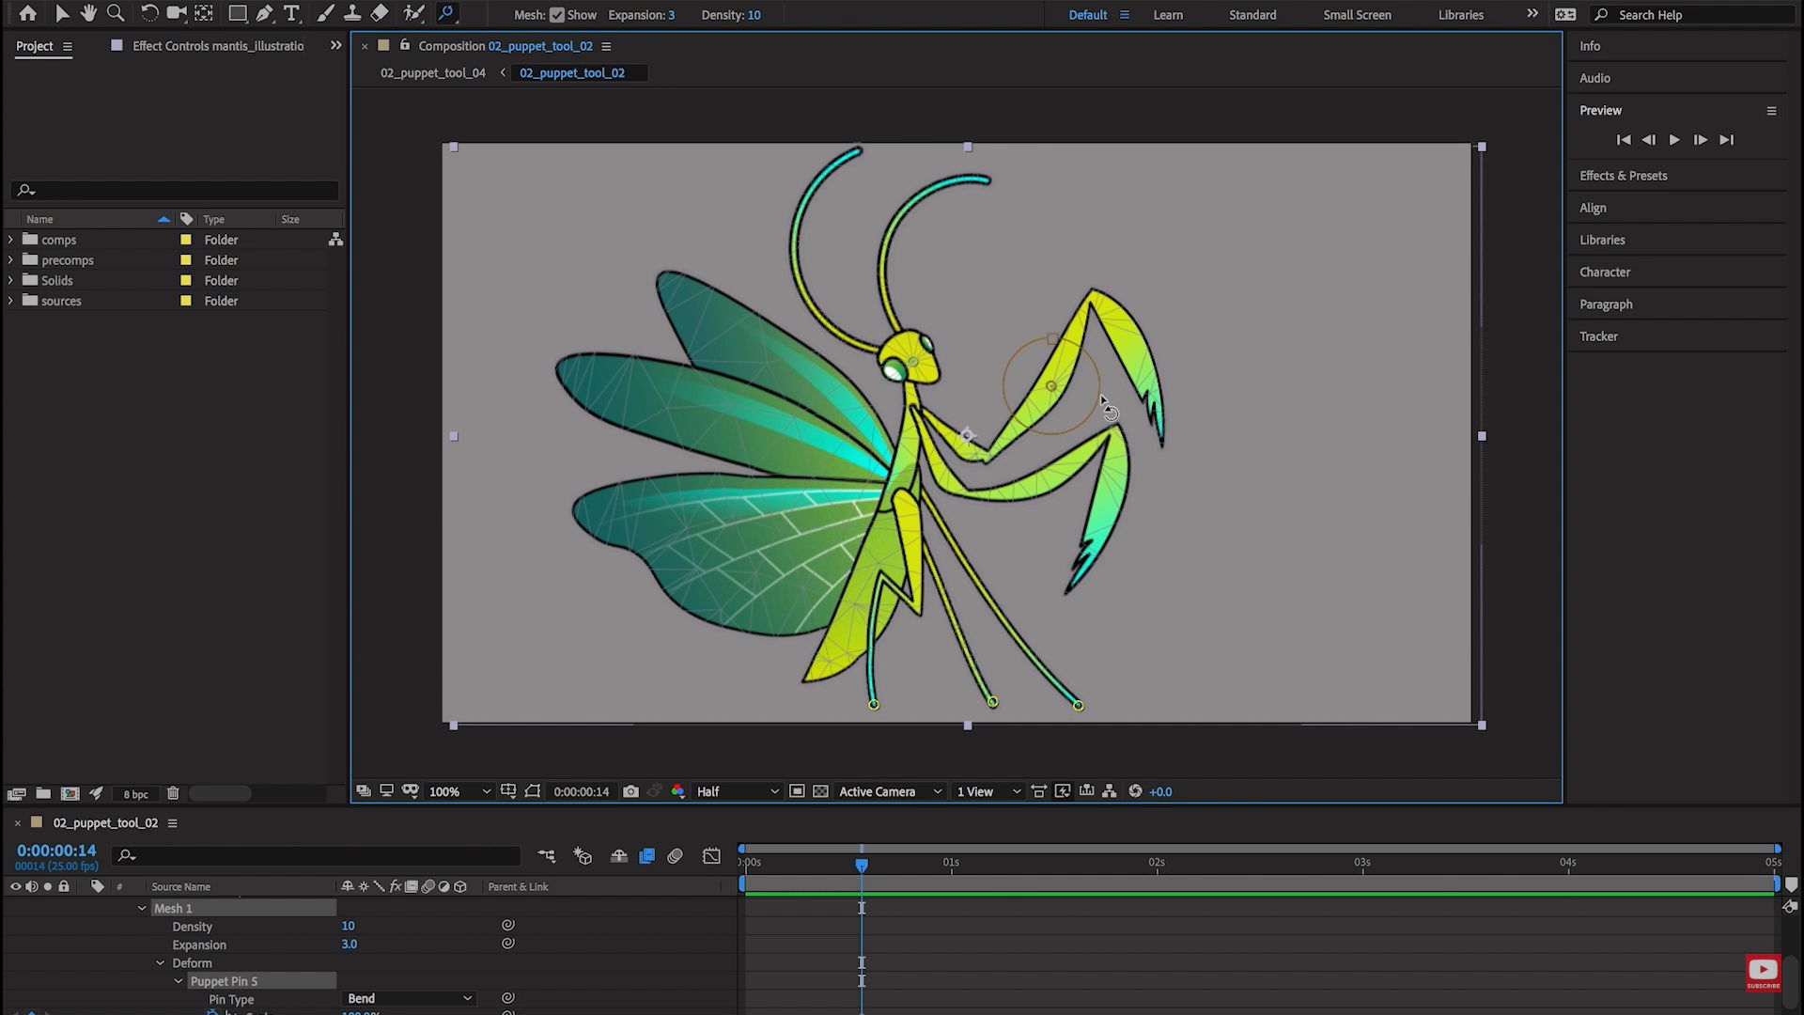Expand the precomps folder

click(10, 260)
